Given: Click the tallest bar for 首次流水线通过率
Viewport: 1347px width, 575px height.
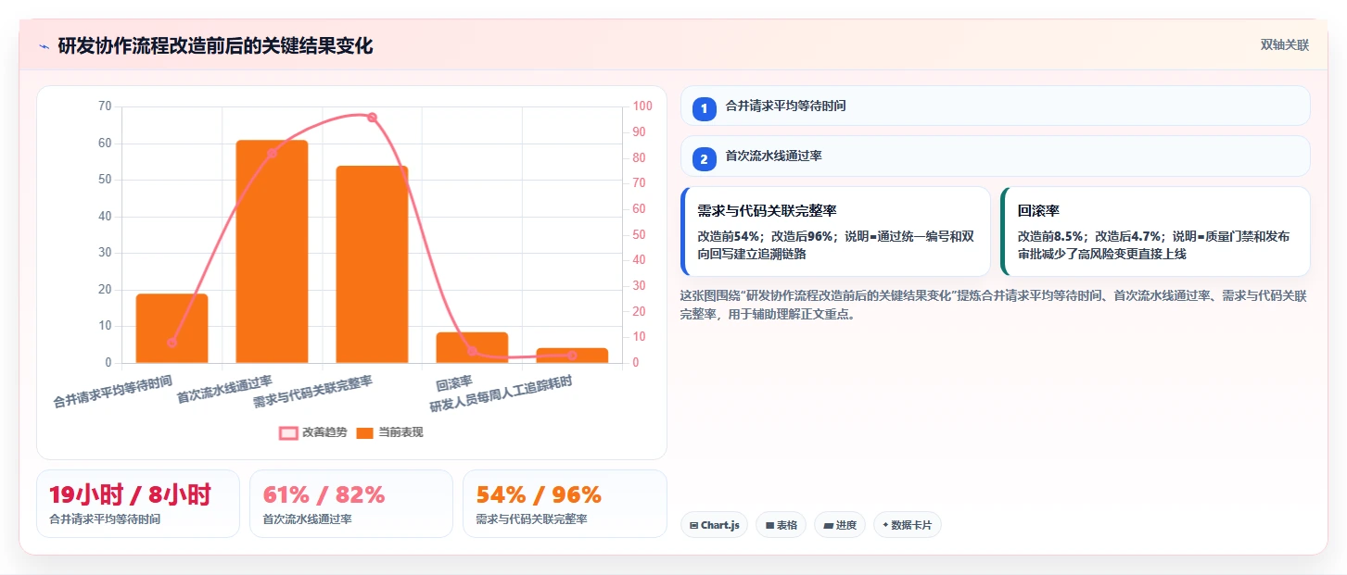Looking at the screenshot, I should tap(272, 252).
